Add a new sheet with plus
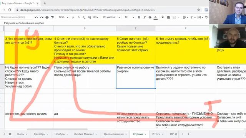This screenshot has height=138, width=246. (x=4, y=134)
